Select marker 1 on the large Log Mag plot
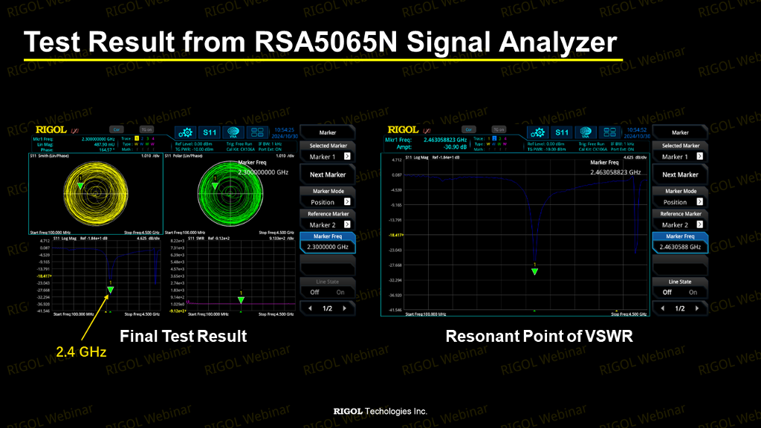This screenshot has height=428, width=761. (x=534, y=272)
